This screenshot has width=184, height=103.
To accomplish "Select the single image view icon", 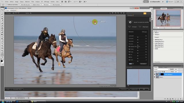I will click(x=14, y=13).
